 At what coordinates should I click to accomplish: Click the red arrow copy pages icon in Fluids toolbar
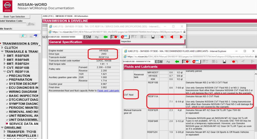point(234,62)
